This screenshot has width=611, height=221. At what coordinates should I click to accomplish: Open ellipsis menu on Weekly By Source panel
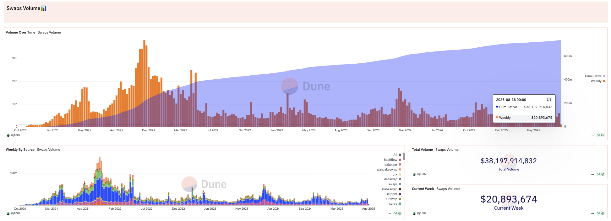point(390,213)
